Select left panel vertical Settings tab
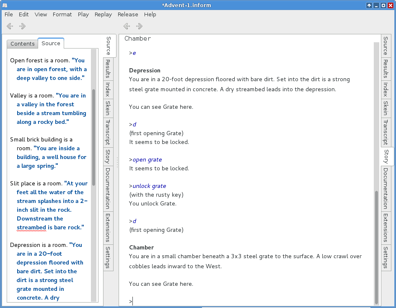This screenshot has width=396, height=308. 108,257
